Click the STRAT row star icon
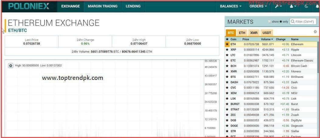 click(227, 109)
